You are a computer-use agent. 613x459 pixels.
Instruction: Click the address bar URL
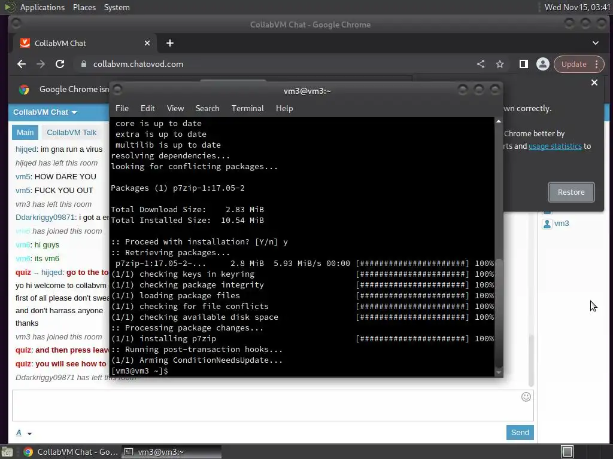[x=138, y=64]
